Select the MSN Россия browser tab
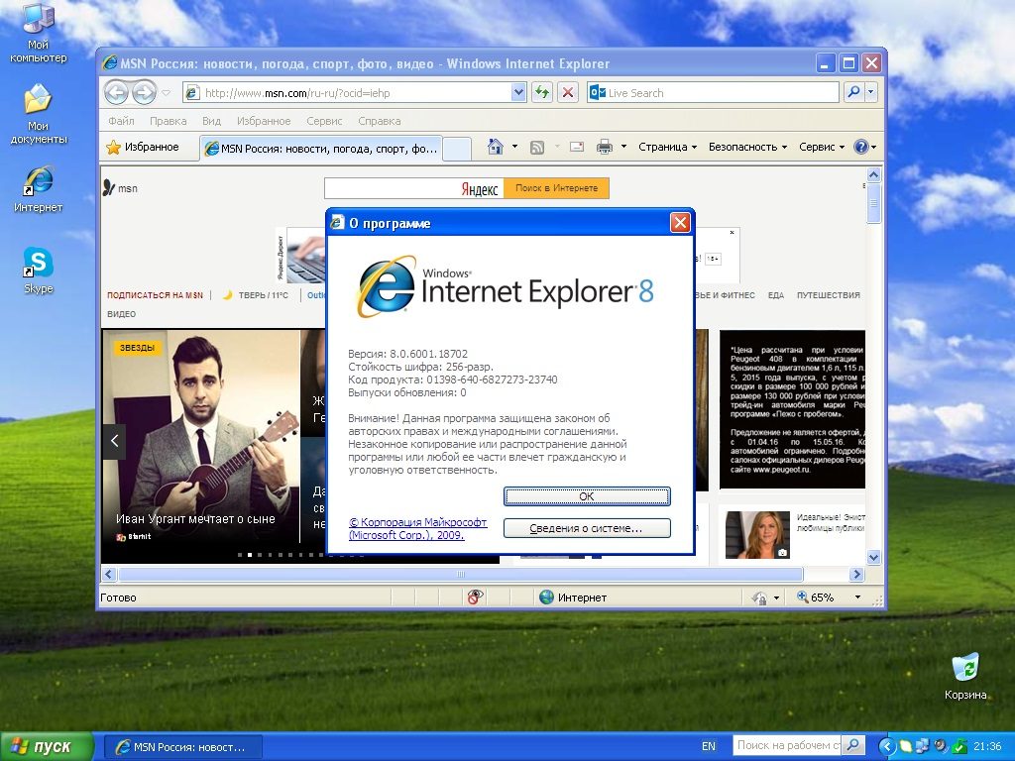 321,149
